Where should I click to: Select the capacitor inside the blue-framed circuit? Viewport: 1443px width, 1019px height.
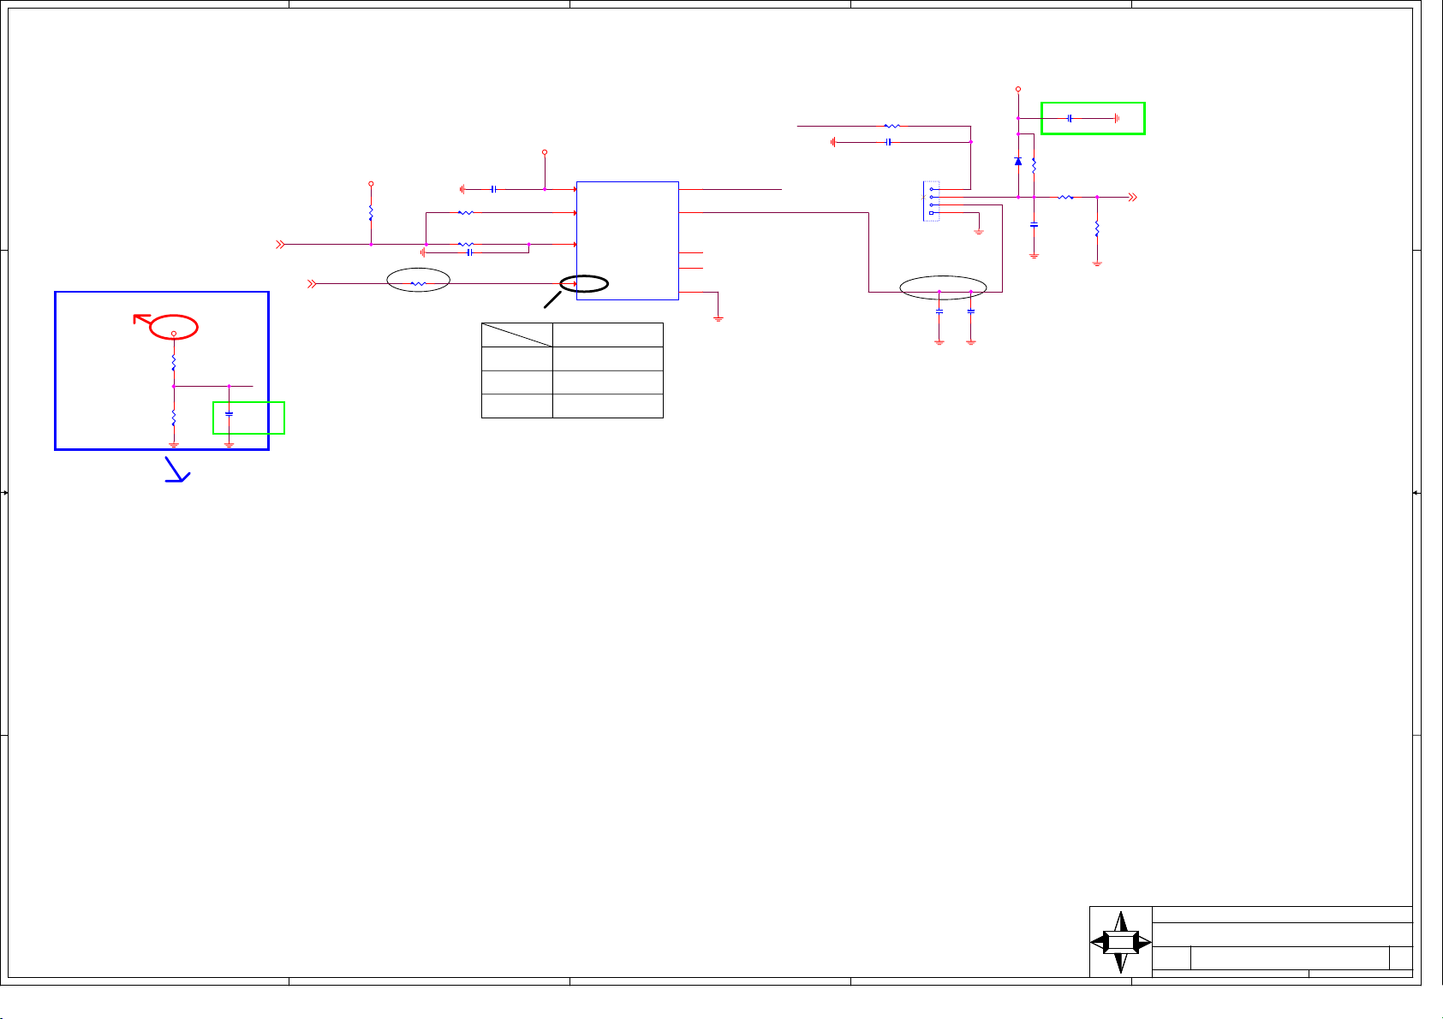tap(229, 414)
